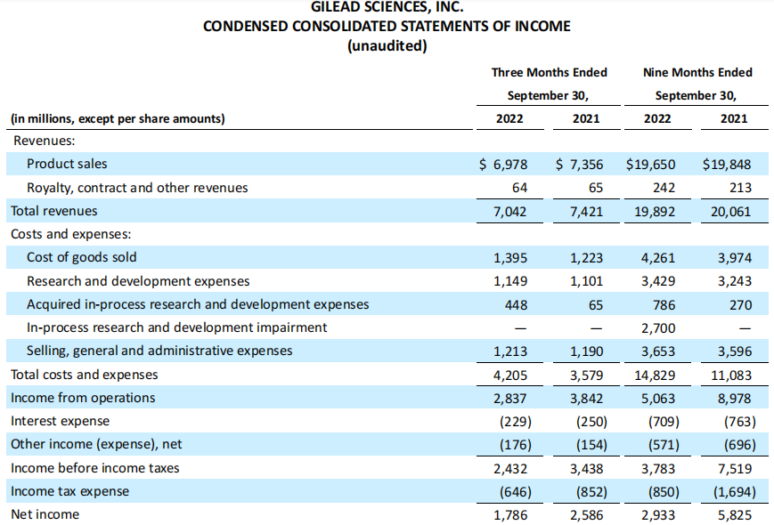Select the 'GILEAD SCIENCES, INC.' title
This screenshot has height=525, width=774.
[x=387, y=7]
